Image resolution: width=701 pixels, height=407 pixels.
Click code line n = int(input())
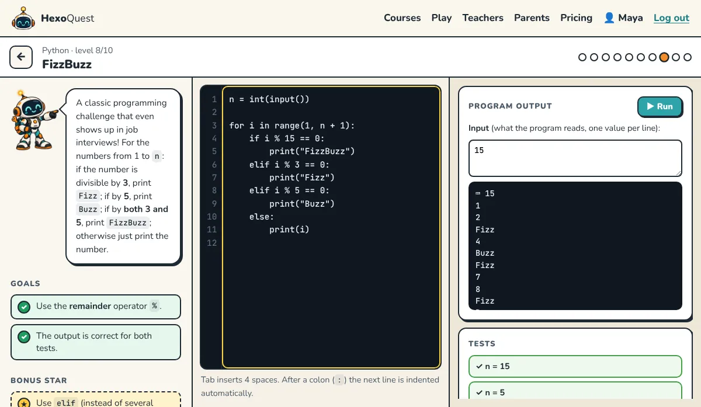click(269, 99)
